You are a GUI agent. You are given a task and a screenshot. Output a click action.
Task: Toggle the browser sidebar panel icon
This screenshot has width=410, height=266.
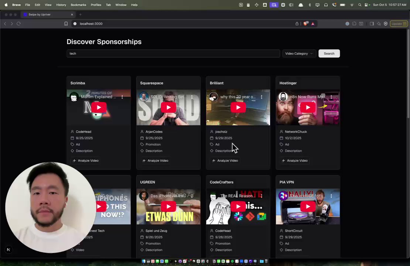click(x=372, y=24)
